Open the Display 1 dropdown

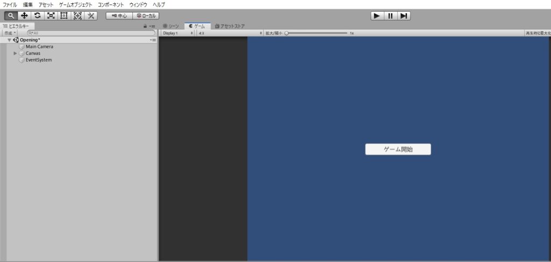[x=178, y=33]
